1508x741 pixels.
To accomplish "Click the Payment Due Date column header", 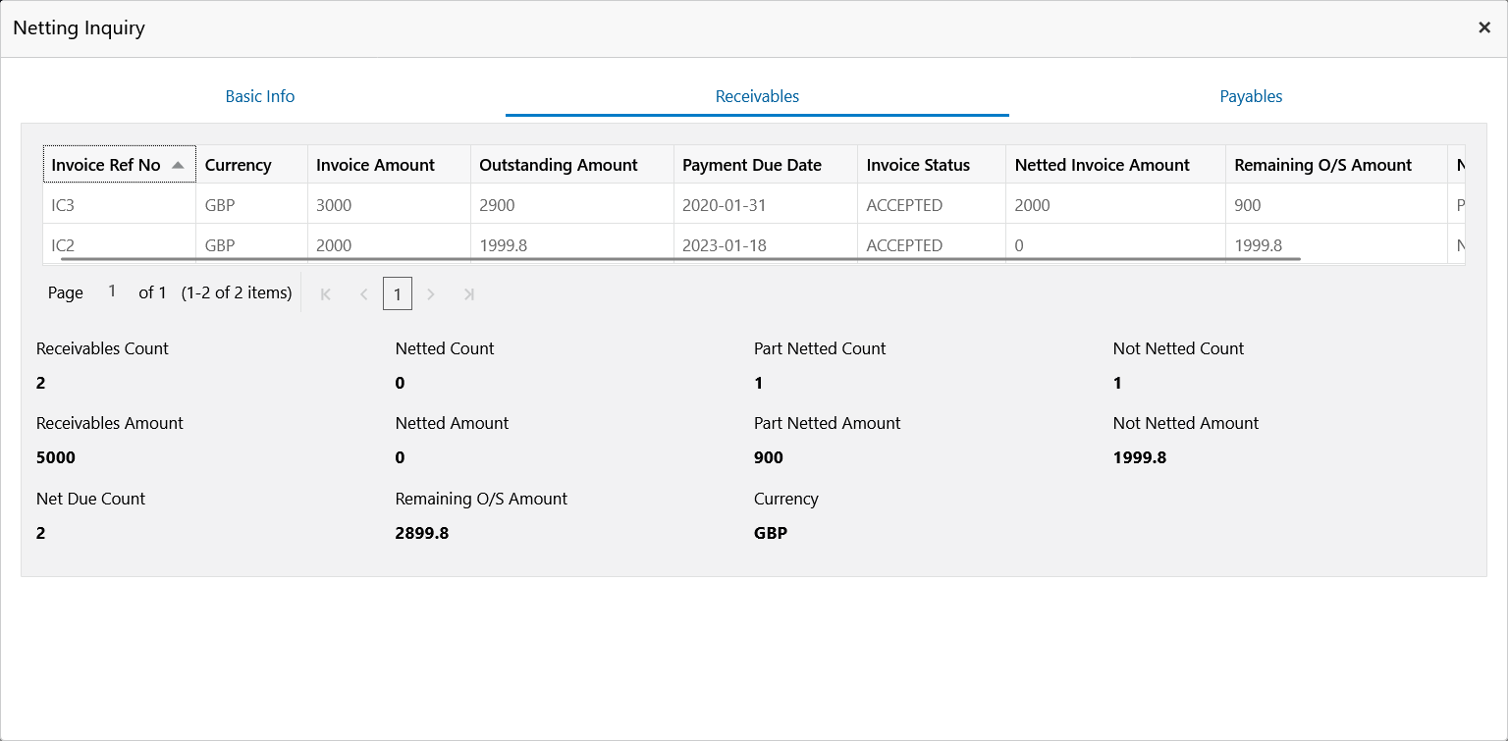I will 765,165.
